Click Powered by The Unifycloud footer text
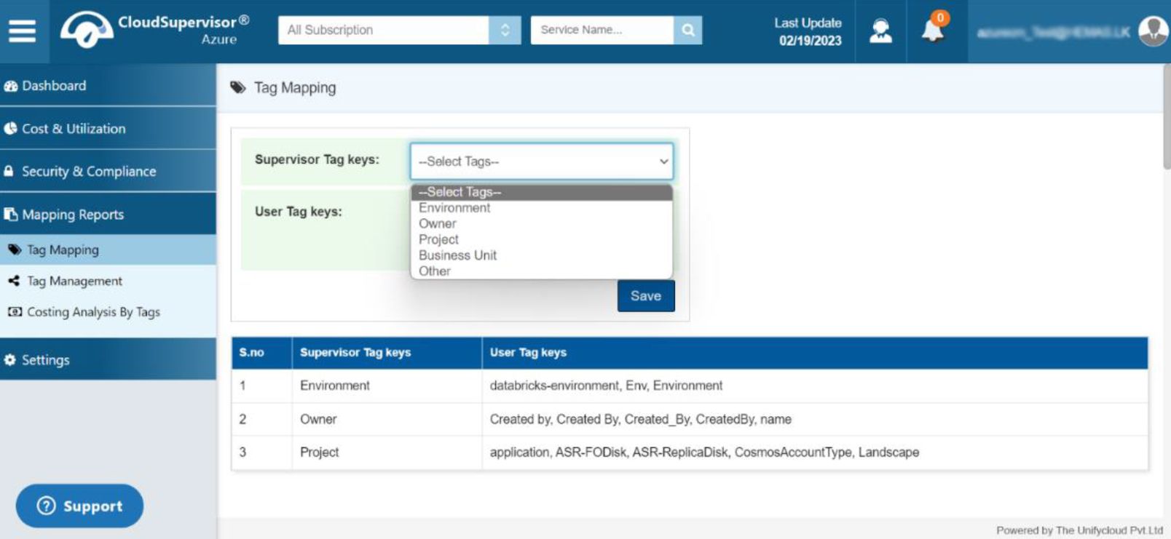The image size is (1171, 539). tap(1079, 530)
